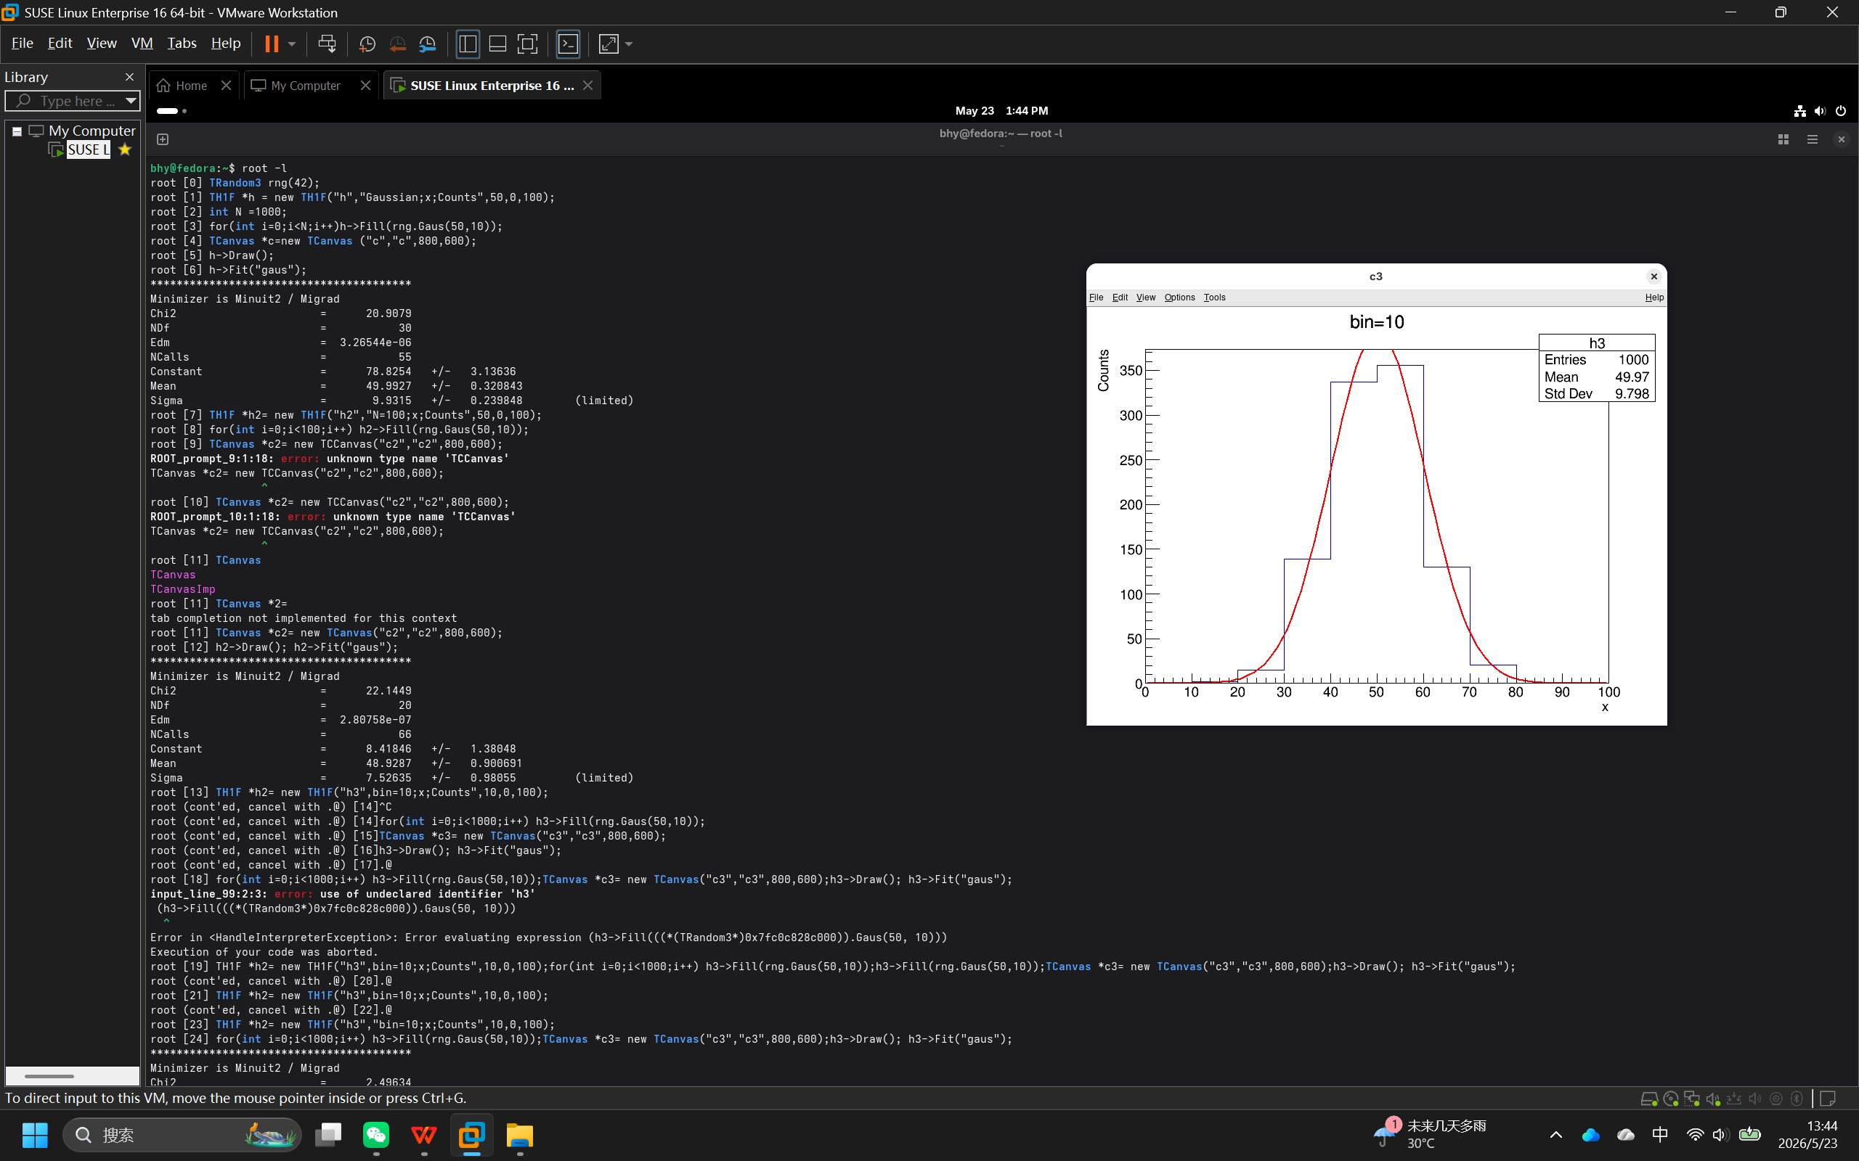Image resolution: width=1859 pixels, height=1161 pixels.
Task: Open the VM menu
Action: (142, 43)
